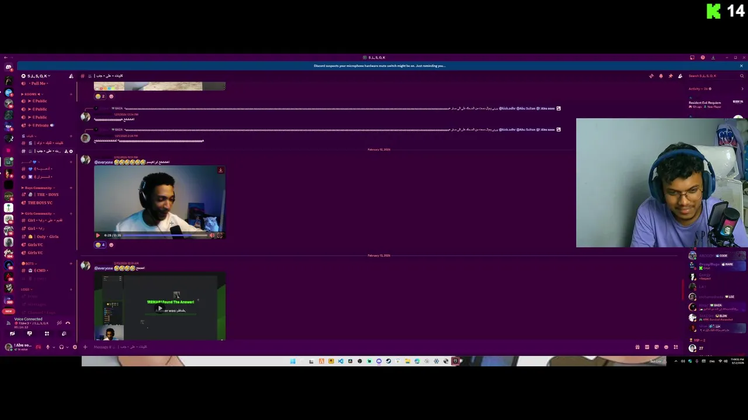The image size is (748, 420).
Task: Collapse the Boys Community category
Action: coord(37,188)
